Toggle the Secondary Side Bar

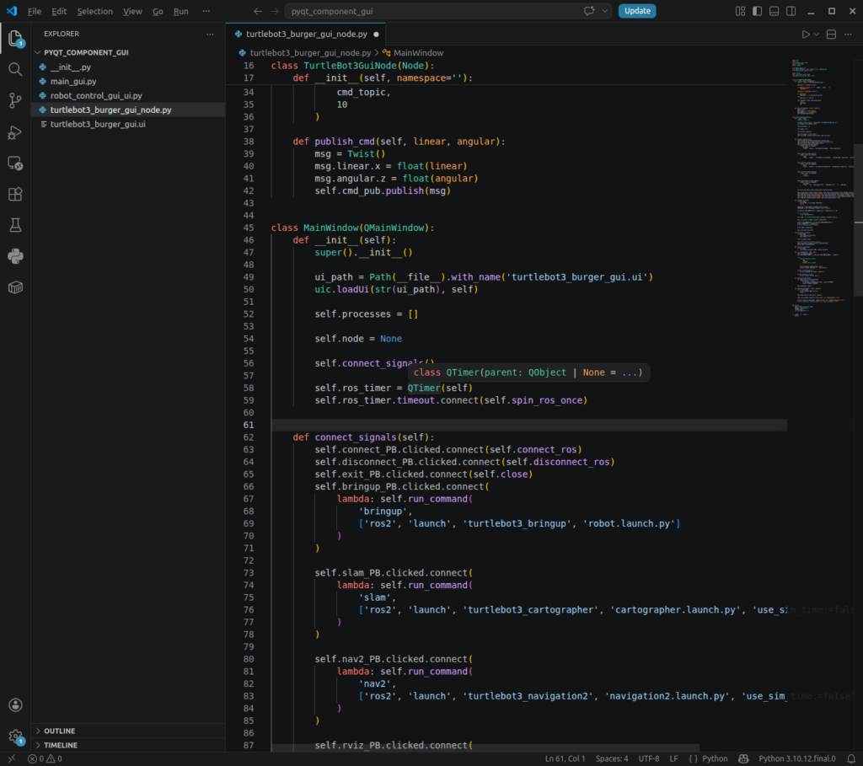(x=791, y=11)
